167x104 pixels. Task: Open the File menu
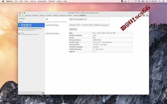(16, 1)
